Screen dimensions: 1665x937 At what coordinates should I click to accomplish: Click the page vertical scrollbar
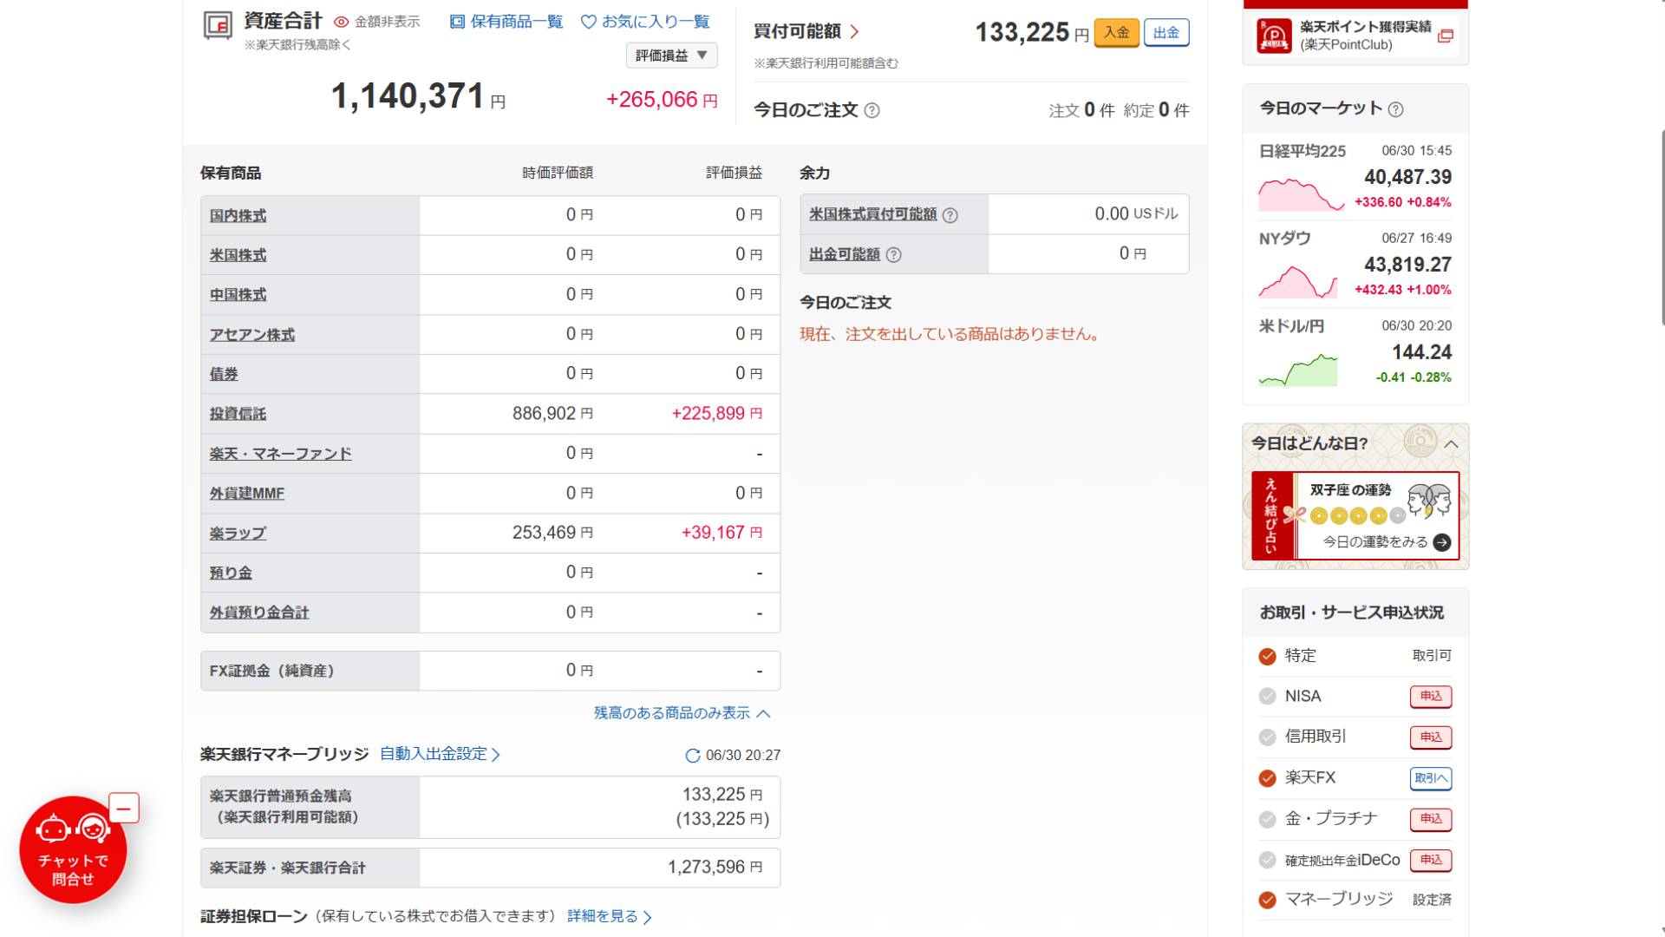click(x=1661, y=227)
